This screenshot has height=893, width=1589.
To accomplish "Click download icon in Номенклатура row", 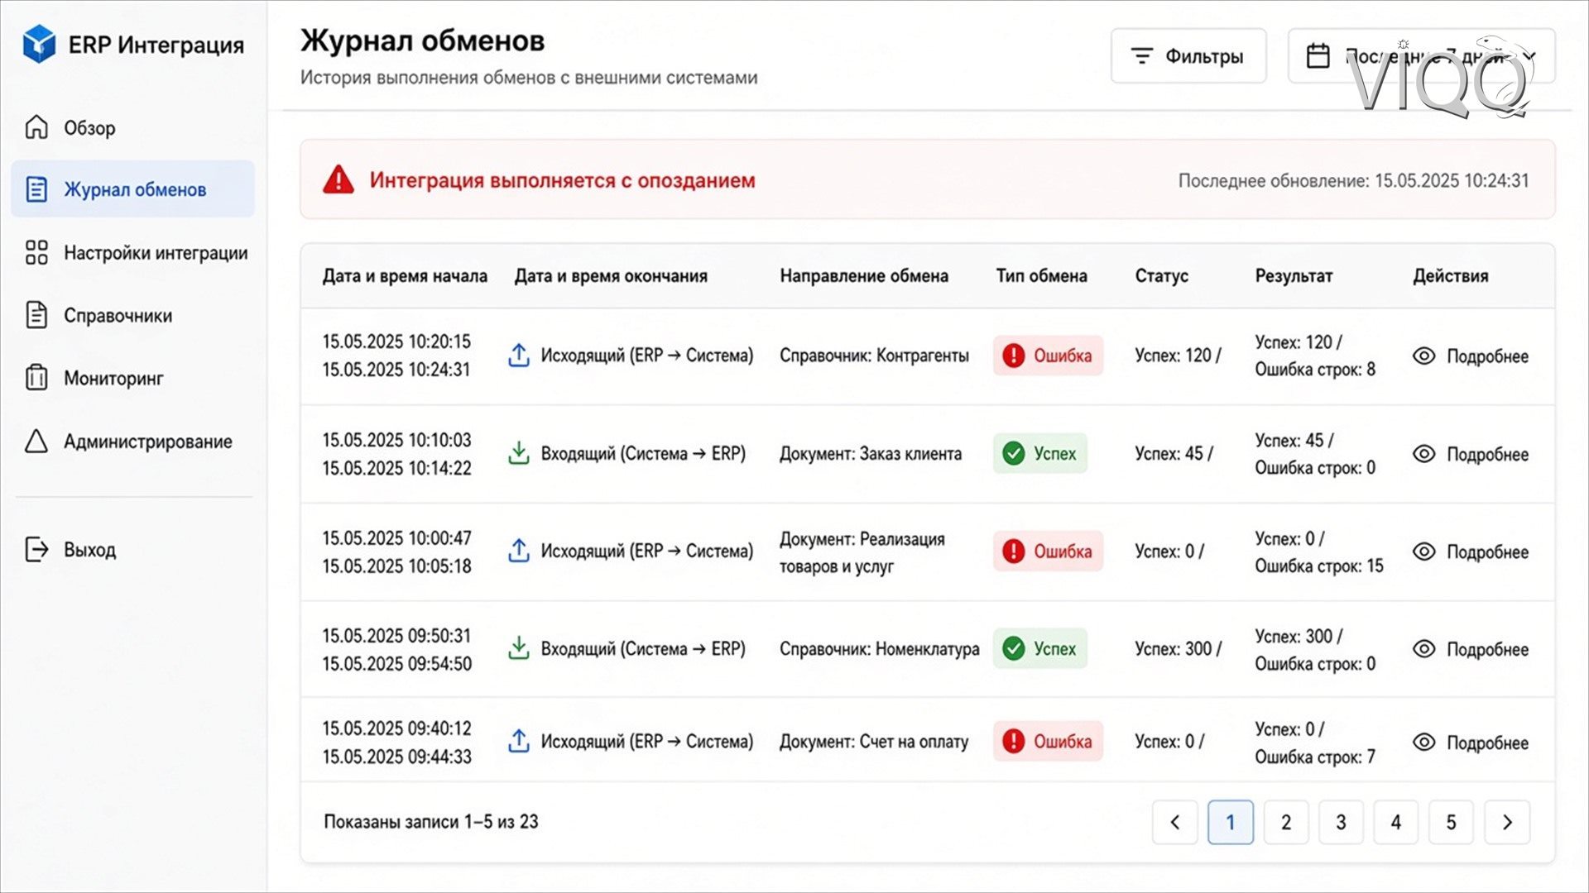I will point(519,648).
